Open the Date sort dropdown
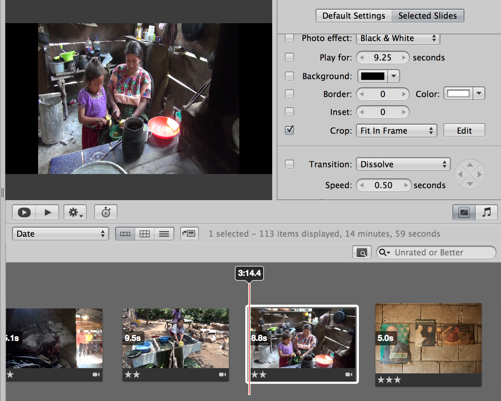Viewport: 501px width, 401px height. (x=61, y=234)
